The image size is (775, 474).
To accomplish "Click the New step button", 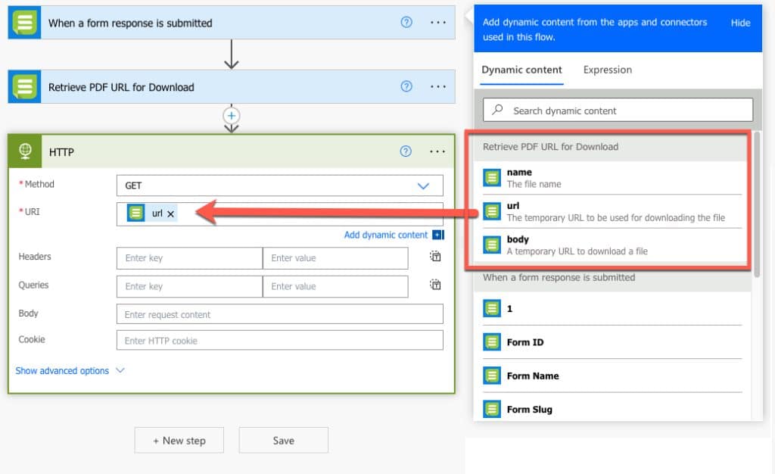I will pos(179,440).
